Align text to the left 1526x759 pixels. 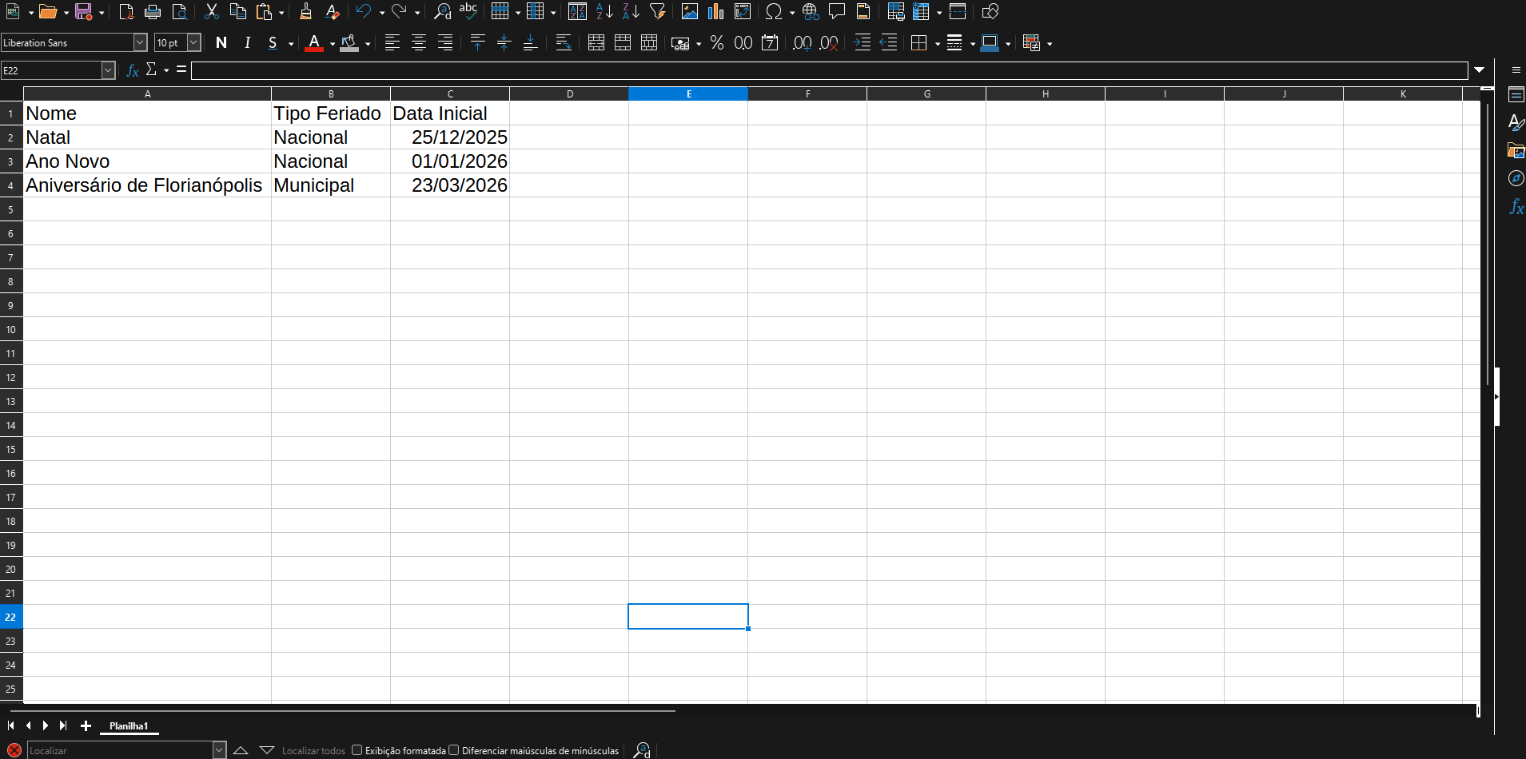tap(392, 43)
